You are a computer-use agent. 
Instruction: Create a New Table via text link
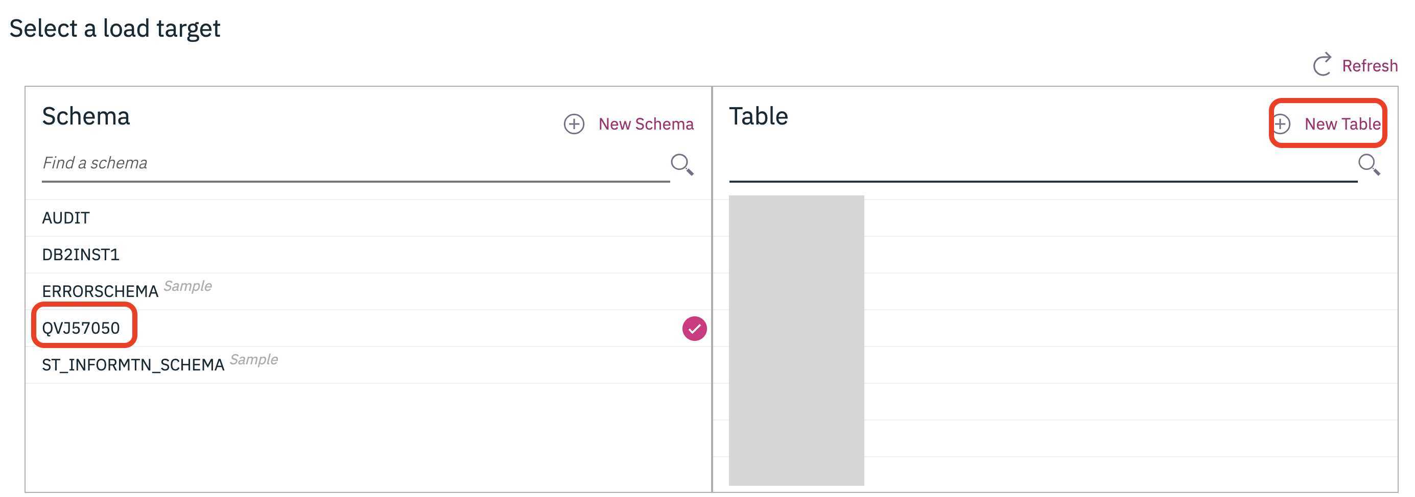click(1341, 124)
